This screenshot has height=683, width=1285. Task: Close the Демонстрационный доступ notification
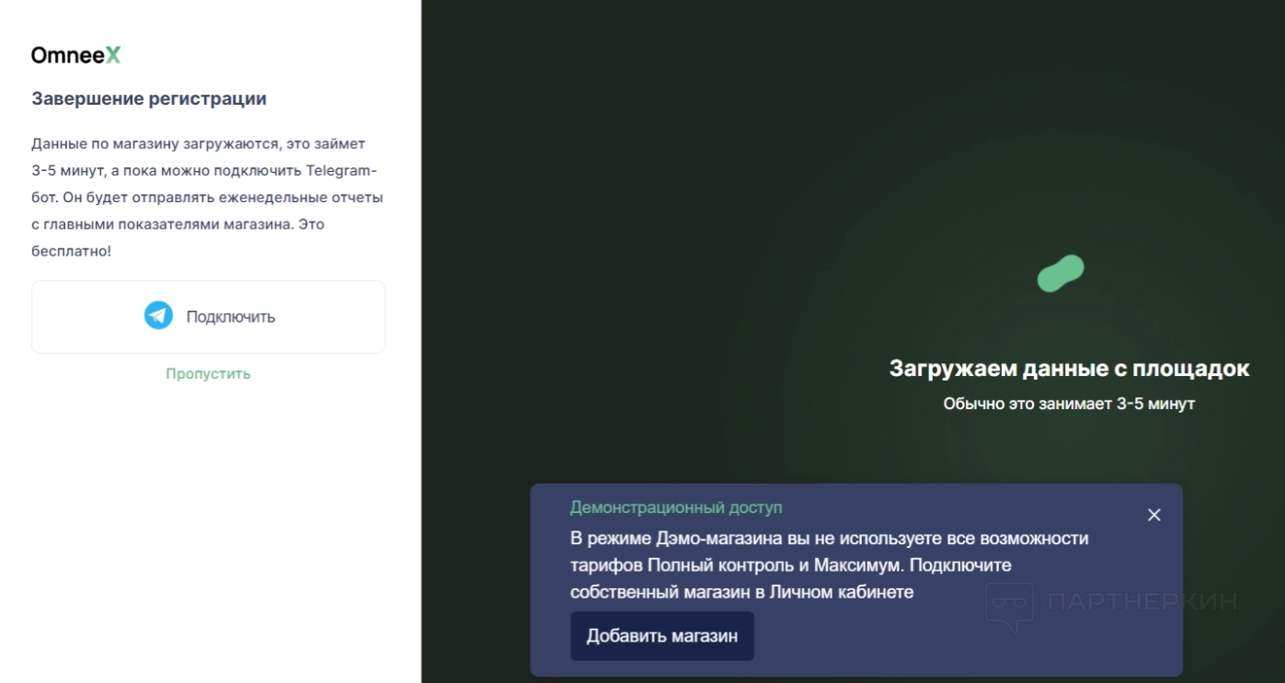pos(1154,515)
